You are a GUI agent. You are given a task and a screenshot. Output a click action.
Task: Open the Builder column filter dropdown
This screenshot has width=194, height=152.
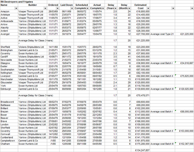tap(45, 8)
